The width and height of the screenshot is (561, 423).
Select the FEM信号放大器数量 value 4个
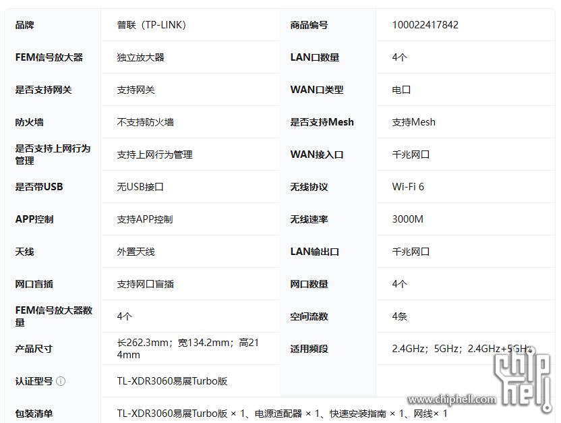tap(125, 316)
